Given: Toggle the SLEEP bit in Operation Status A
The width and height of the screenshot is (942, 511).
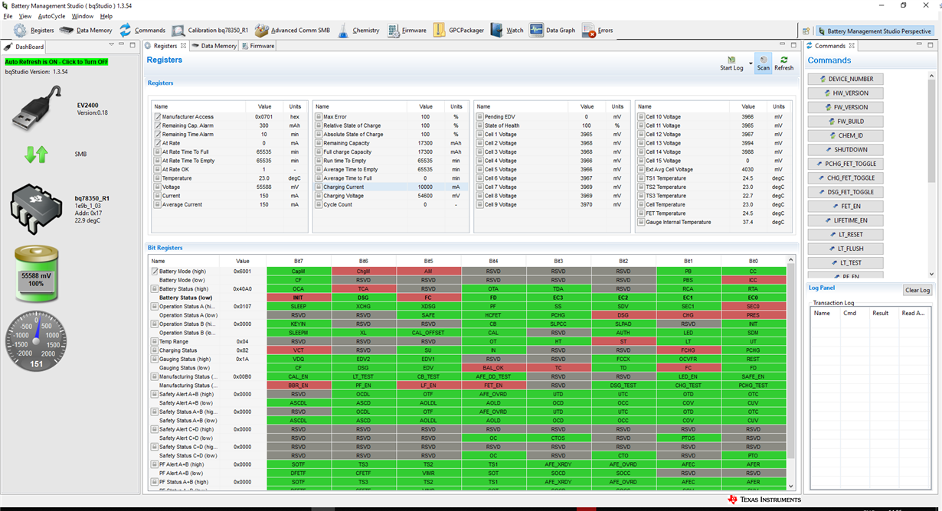Looking at the screenshot, I should 299,306.
